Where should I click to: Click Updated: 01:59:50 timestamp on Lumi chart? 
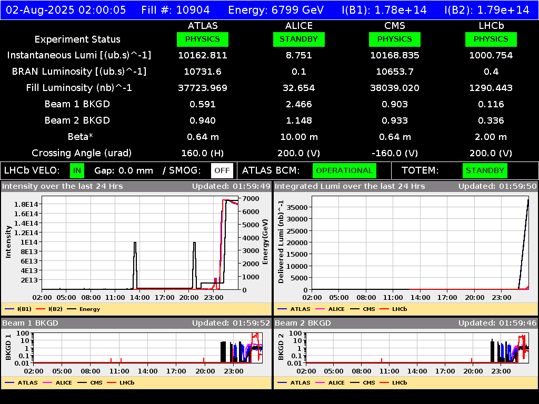[x=497, y=186]
